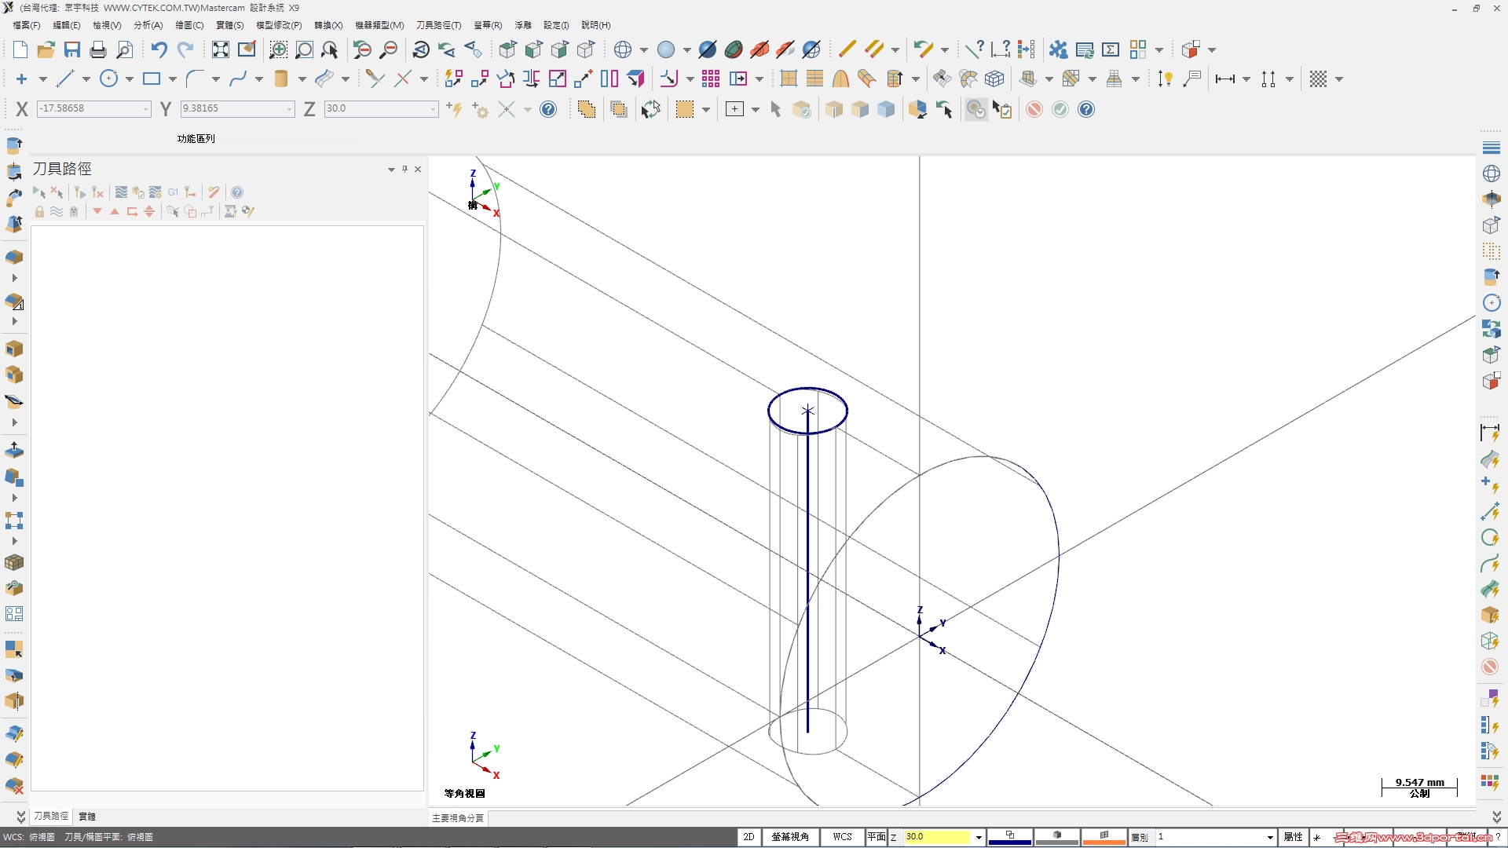Image resolution: width=1508 pixels, height=848 pixels.
Task: Toggle 2D/3D construction mode
Action: coord(749,837)
